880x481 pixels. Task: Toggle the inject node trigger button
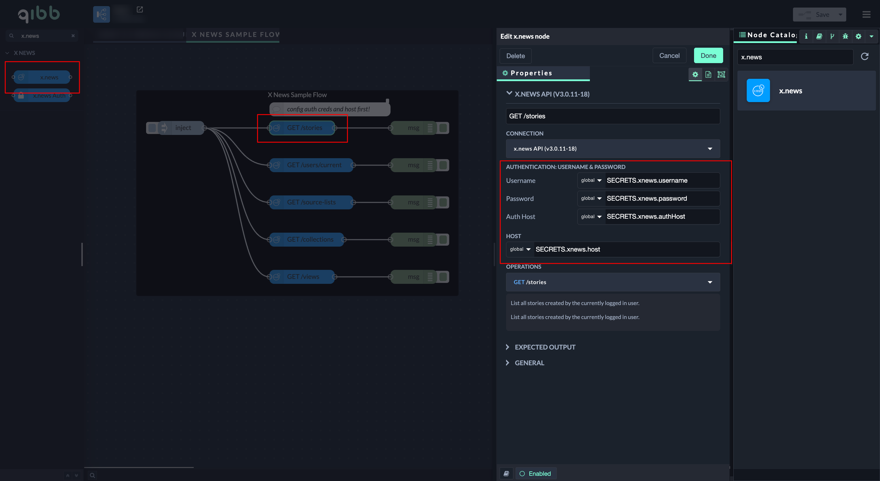click(152, 128)
